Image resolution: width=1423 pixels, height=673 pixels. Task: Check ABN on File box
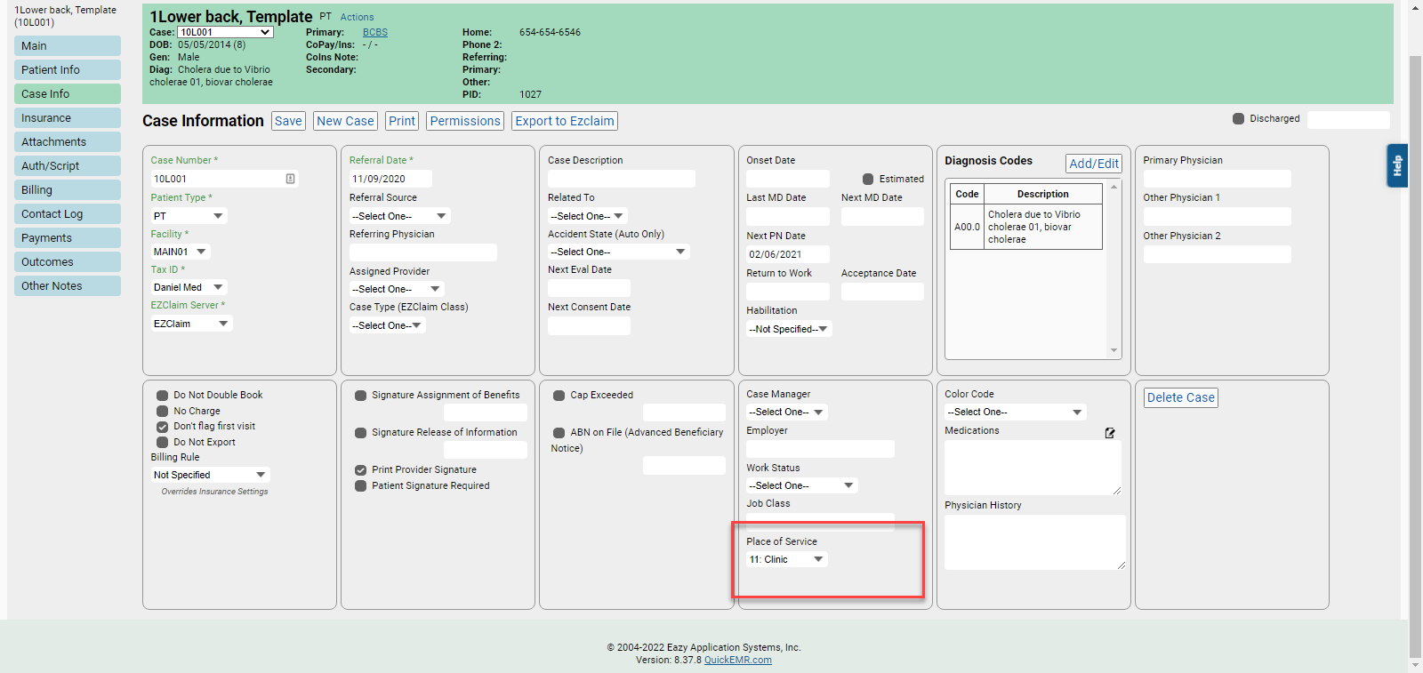coord(559,433)
